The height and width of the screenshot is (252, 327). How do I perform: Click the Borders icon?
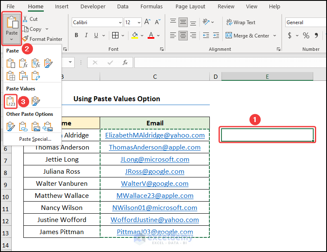pos(116,35)
